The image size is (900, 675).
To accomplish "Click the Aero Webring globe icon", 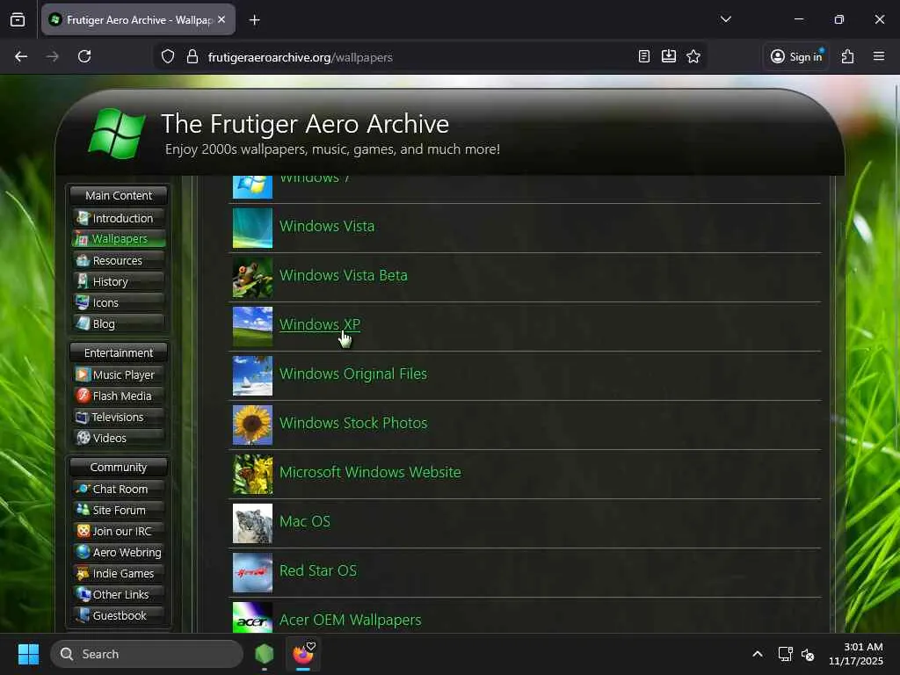I will coord(83,552).
